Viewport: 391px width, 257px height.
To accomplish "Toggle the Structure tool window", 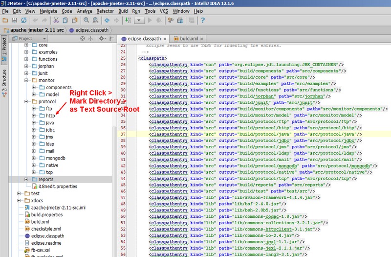I will [4, 81].
